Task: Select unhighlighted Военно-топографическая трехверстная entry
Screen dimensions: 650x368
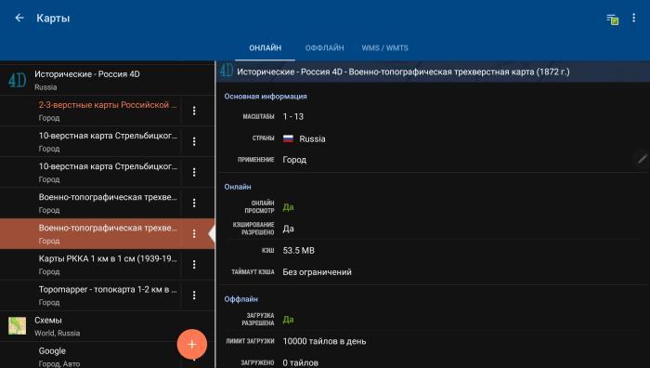Action: coord(90,203)
